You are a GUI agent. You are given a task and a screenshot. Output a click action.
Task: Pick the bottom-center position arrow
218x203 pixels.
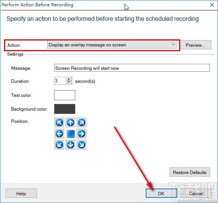[70, 145]
